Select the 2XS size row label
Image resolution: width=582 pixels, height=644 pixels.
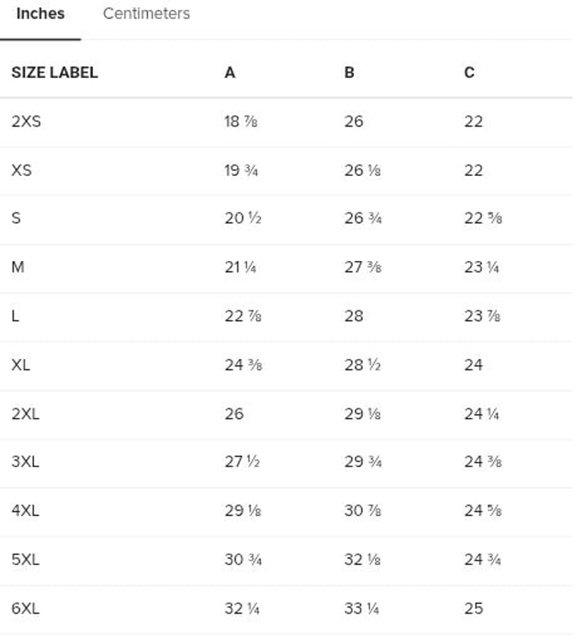[26, 121]
